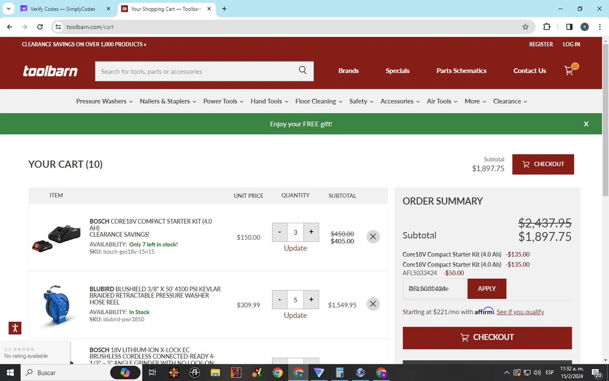Viewport: 609px width, 381px height.
Task: Open the Chrome profile avatar
Action: click(585, 27)
